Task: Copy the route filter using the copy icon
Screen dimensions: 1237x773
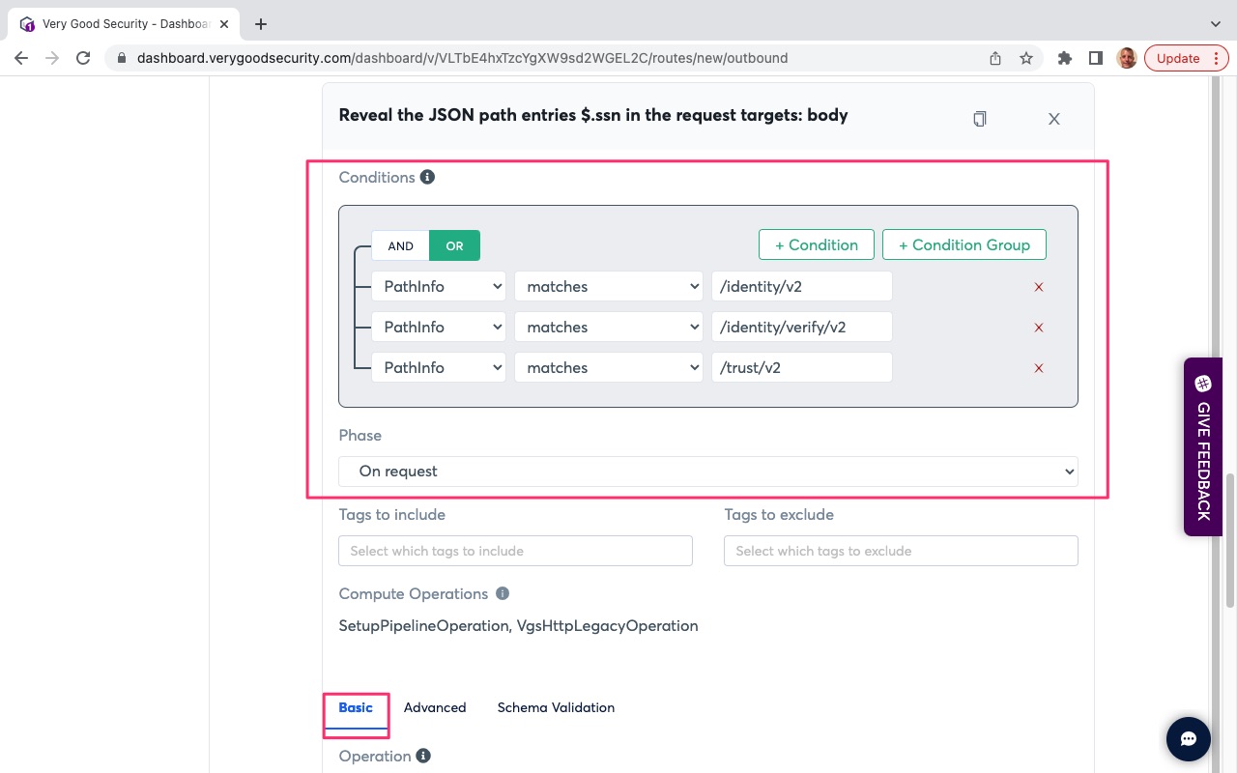Action: (979, 119)
